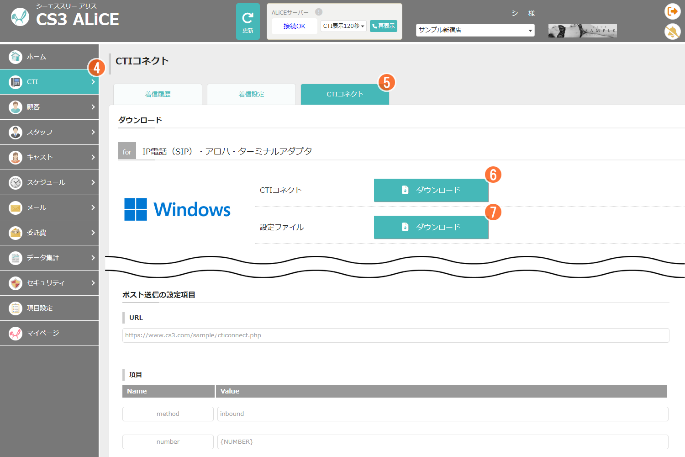The height and width of the screenshot is (457, 685).
Task: Click the SAMPLE banner thumbnail
Action: (x=582, y=30)
